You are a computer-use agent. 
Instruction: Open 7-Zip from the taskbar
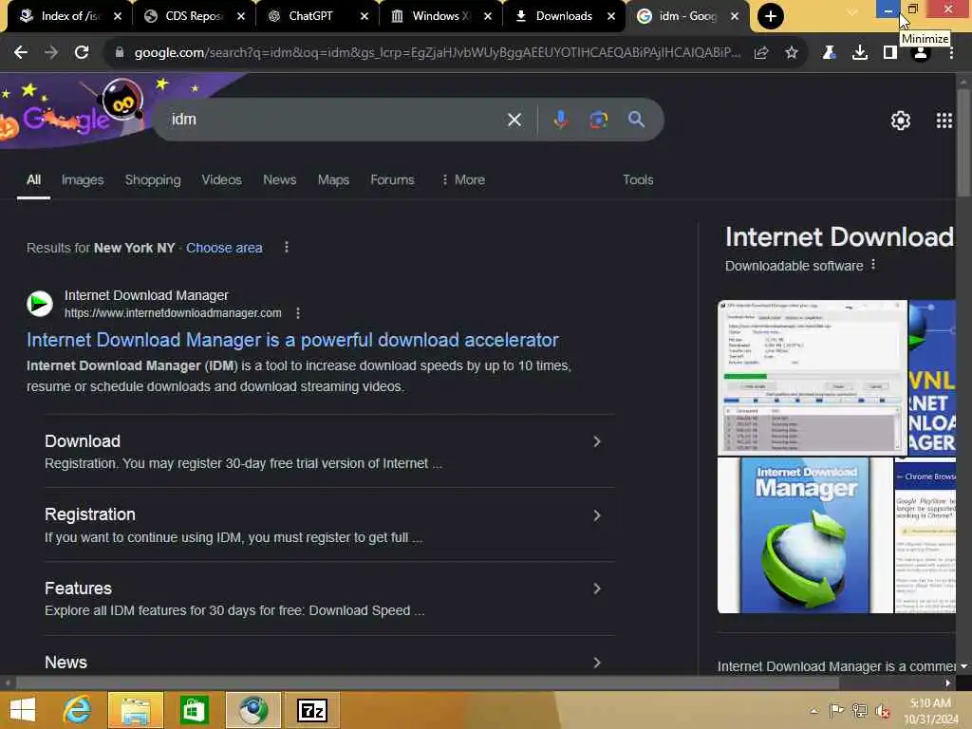(x=311, y=710)
